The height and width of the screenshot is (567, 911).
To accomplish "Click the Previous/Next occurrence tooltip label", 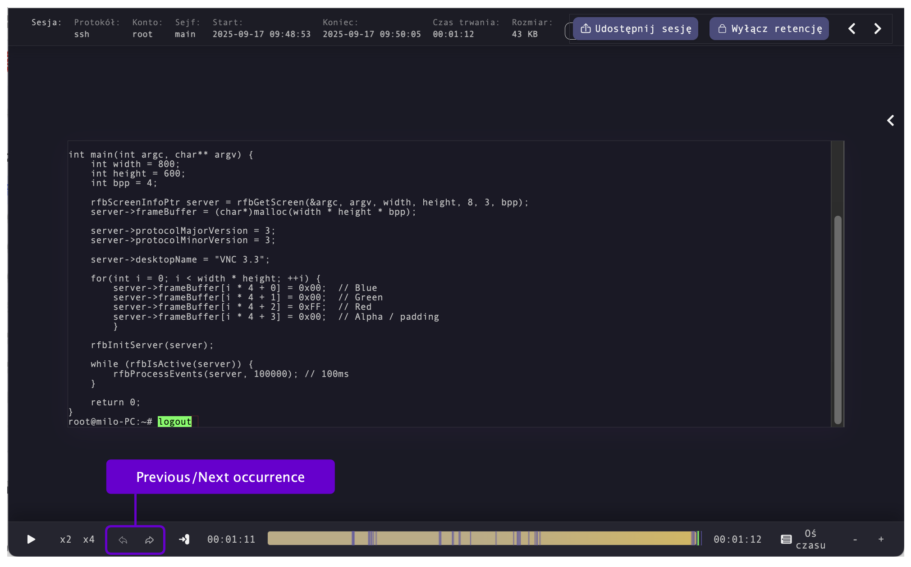I will pos(220,476).
